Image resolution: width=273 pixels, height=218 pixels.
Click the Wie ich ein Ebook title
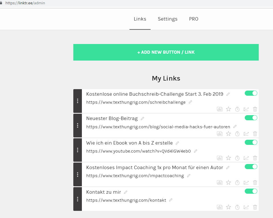pyautogui.click(x=129, y=143)
